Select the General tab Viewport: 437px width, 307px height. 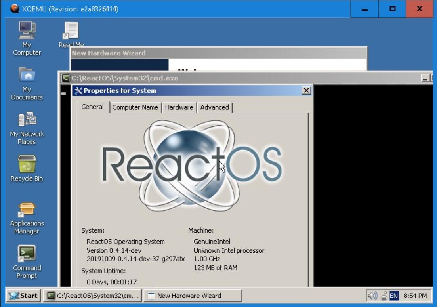(92, 107)
